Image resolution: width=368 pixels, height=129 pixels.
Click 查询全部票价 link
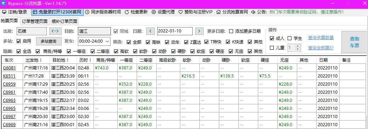point(321,48)
